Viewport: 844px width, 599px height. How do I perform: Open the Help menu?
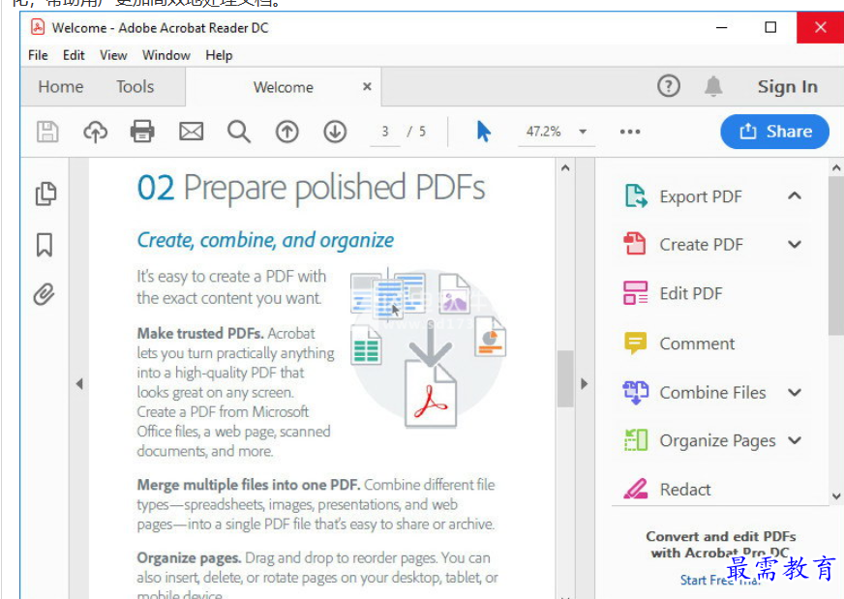[x=219, y=55]
